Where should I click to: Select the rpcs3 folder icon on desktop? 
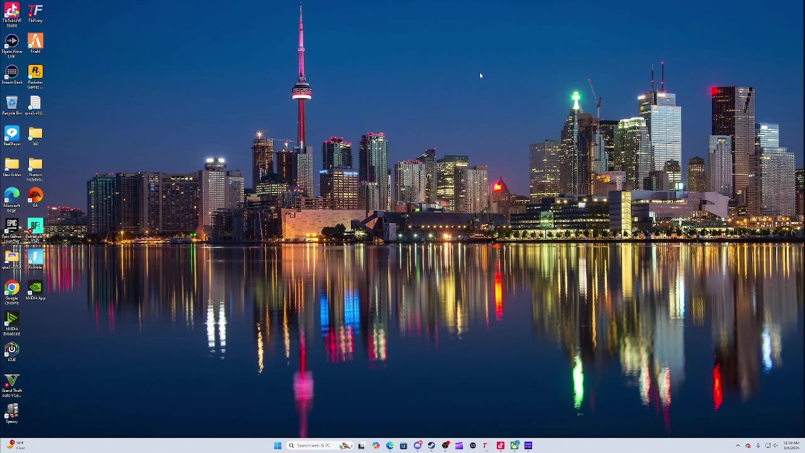[12, 259]
